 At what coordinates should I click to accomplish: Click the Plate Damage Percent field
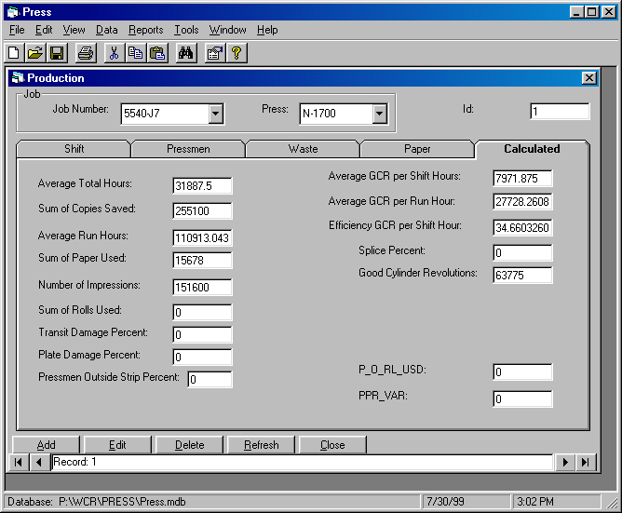(202, 358)
